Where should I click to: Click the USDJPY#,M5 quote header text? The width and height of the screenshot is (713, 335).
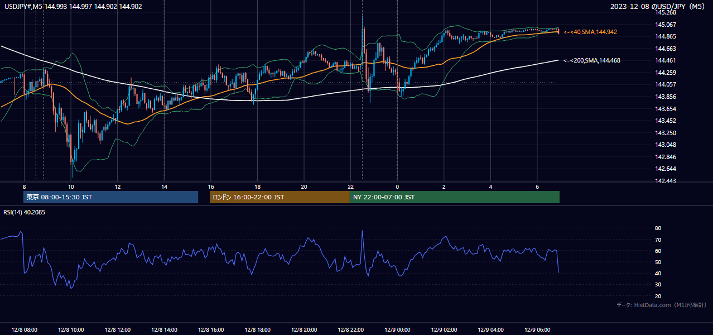coord(73,6)
